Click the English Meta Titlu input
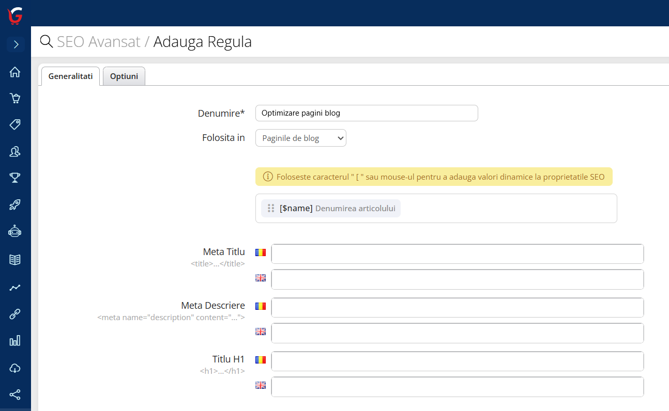 click(x=458, y=279)
